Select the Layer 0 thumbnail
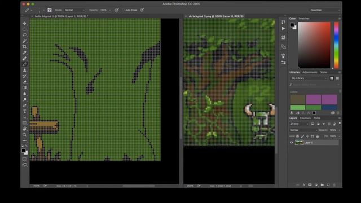The image size is (361, 203). tap(299, 143)
